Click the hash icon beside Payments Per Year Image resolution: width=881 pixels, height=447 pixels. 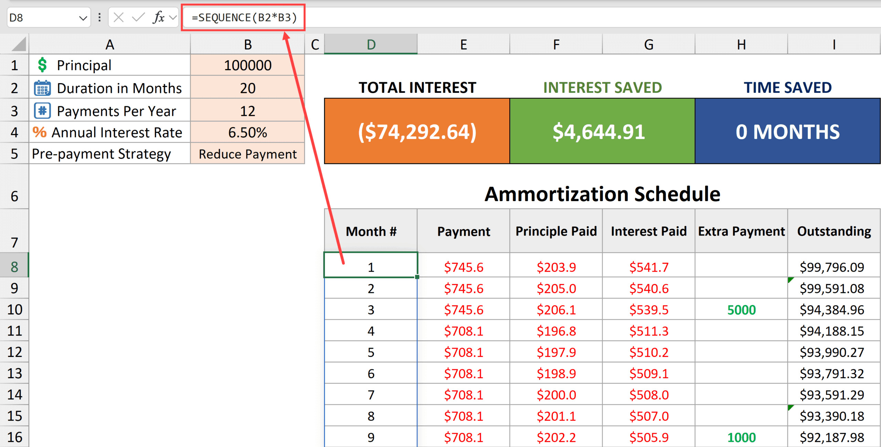coord(42,111)
